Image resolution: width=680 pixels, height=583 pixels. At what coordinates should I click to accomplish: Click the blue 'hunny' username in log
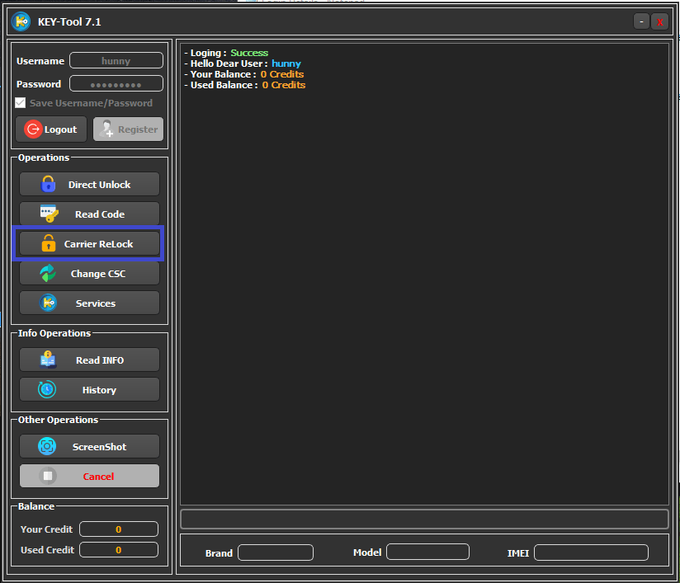[x=286, y=63]
